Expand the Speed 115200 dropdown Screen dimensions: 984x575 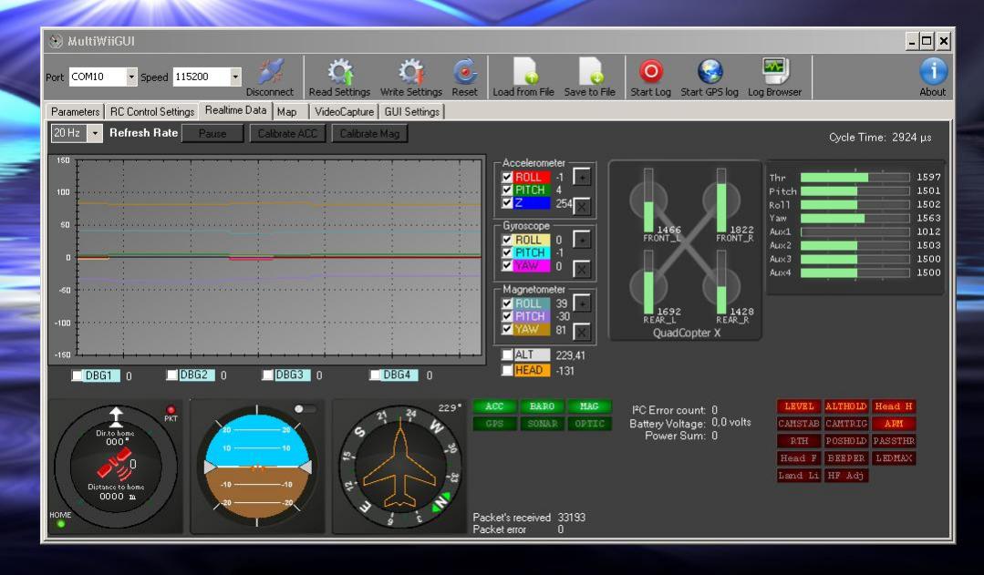(x=235, y=77)
